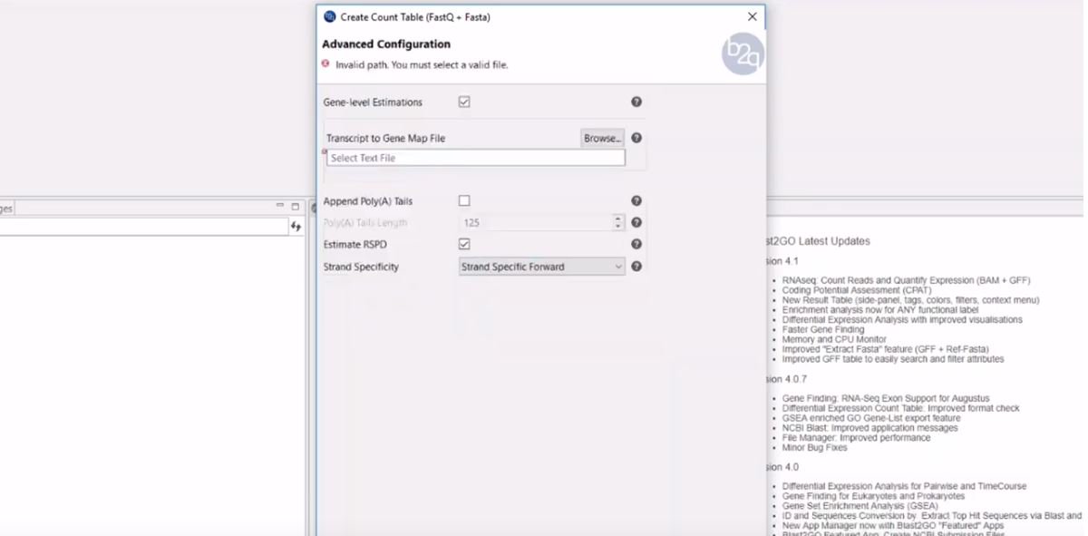Enable Append Poly(A) Tails checkbox
The height and width of the screenshot is (536, 1088).
click(464, 200)
